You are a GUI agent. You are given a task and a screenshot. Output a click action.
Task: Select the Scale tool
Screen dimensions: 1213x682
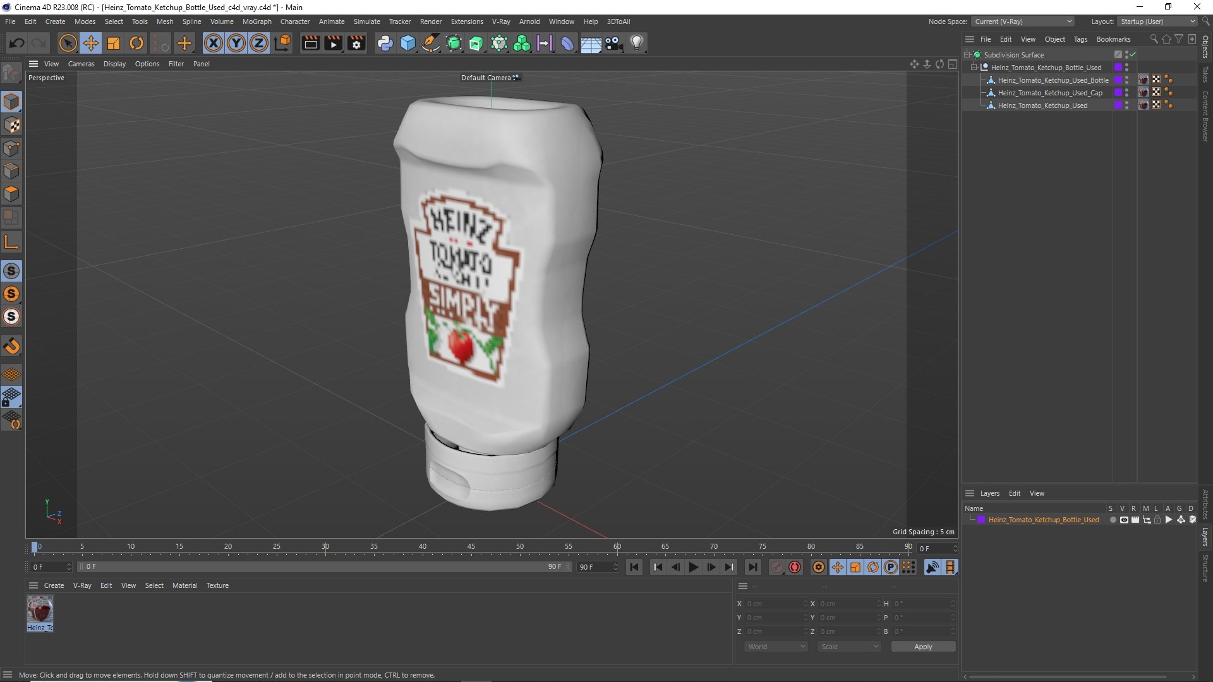(114, 43)
